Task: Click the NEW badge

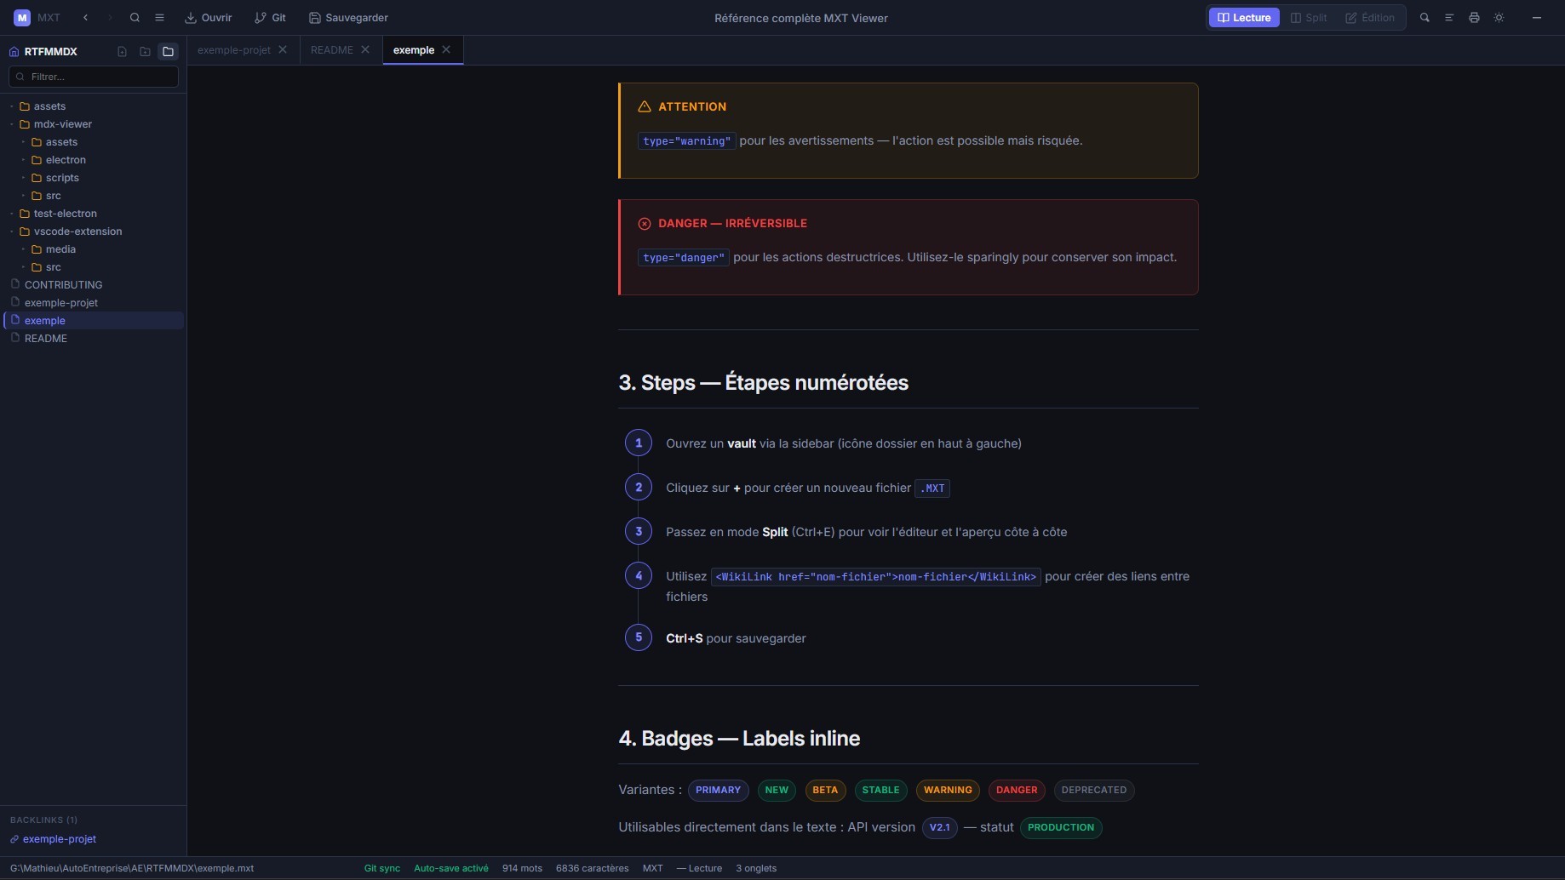Action: click(777, 791)
